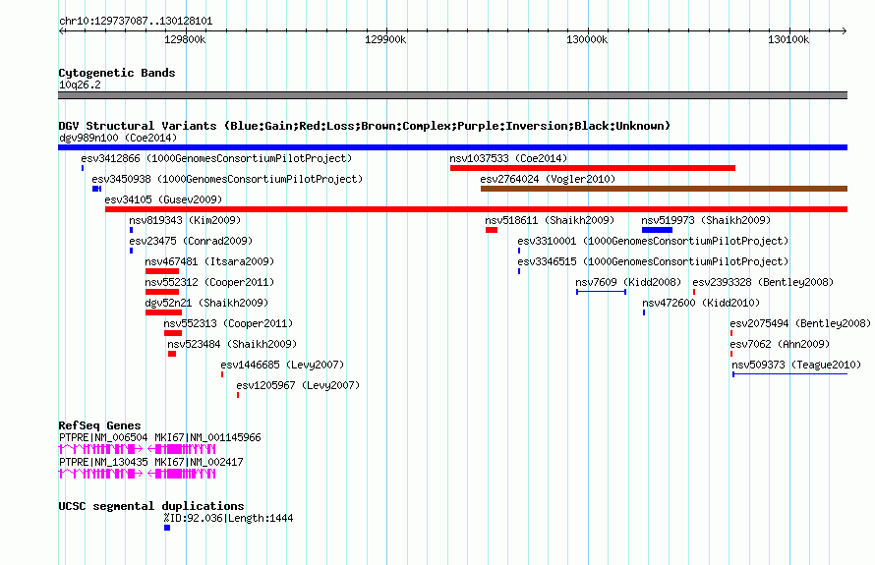Click nsv552313 (Cooper2011) label

pyautogui.click(x=228, y=323)
